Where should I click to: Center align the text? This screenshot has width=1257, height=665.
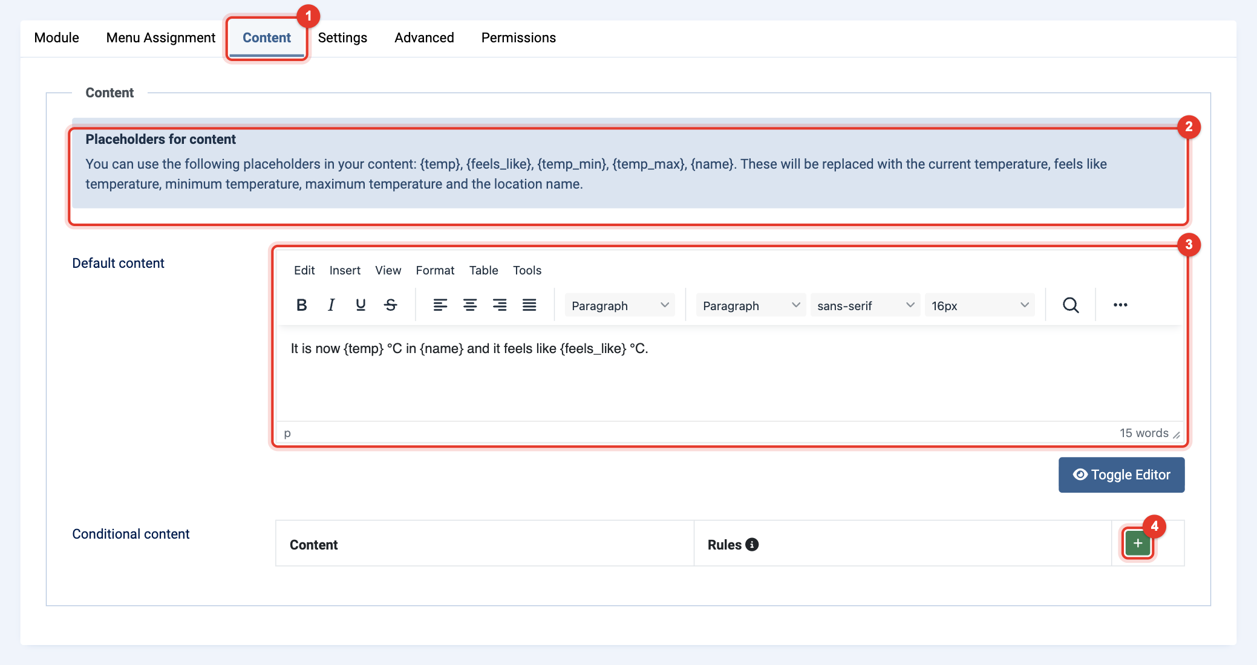[470, 305]
